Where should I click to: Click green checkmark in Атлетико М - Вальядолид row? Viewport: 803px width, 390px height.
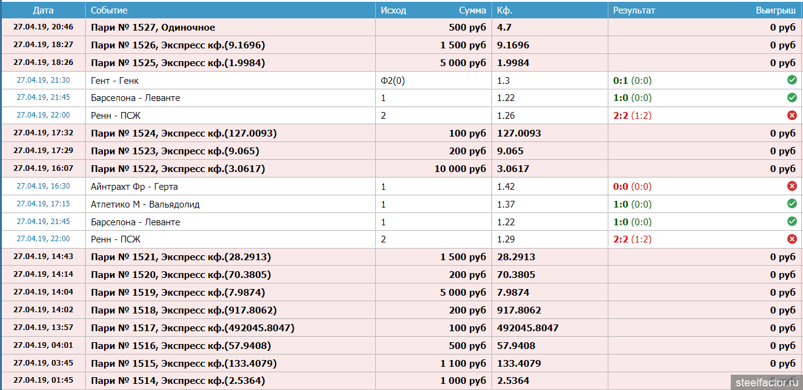click(x=791, y=204)
